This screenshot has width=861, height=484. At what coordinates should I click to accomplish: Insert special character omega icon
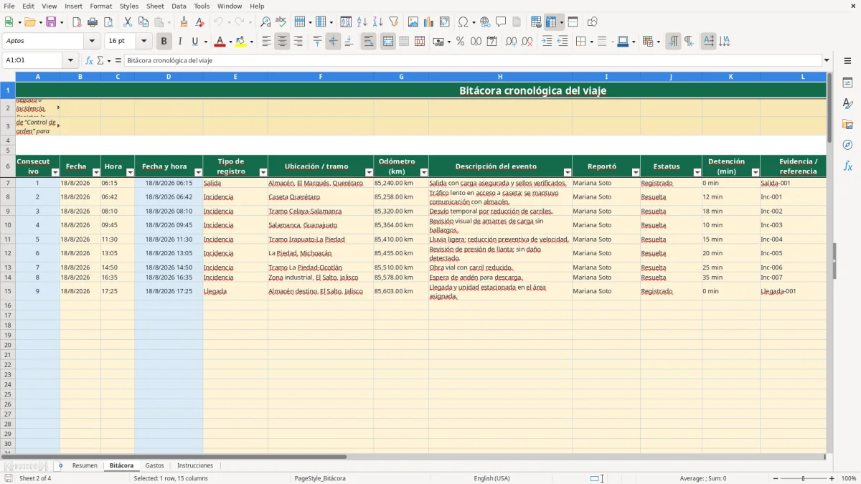click(463, 22)
